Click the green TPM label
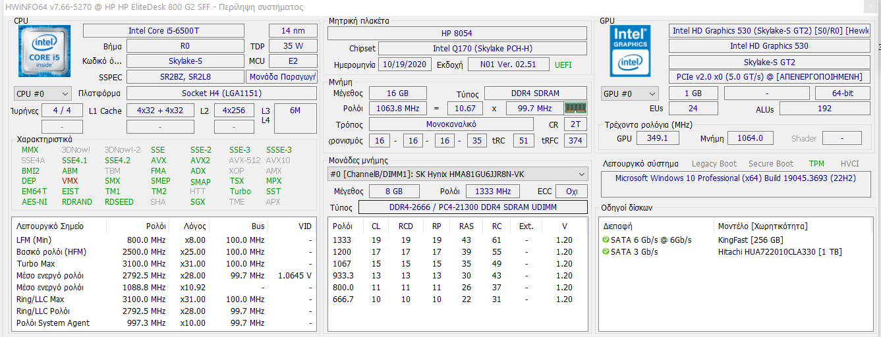Screen dimensions: 881x337 click(816, 164)
